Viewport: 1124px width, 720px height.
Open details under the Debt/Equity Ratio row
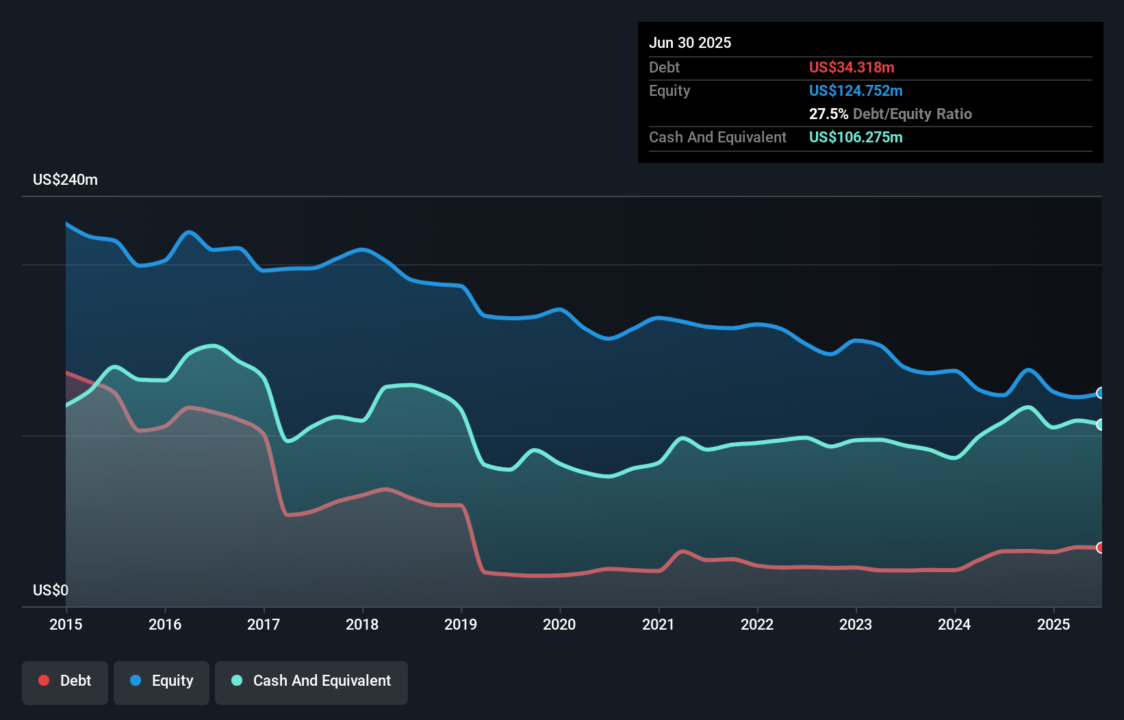[x=891, y=114]
